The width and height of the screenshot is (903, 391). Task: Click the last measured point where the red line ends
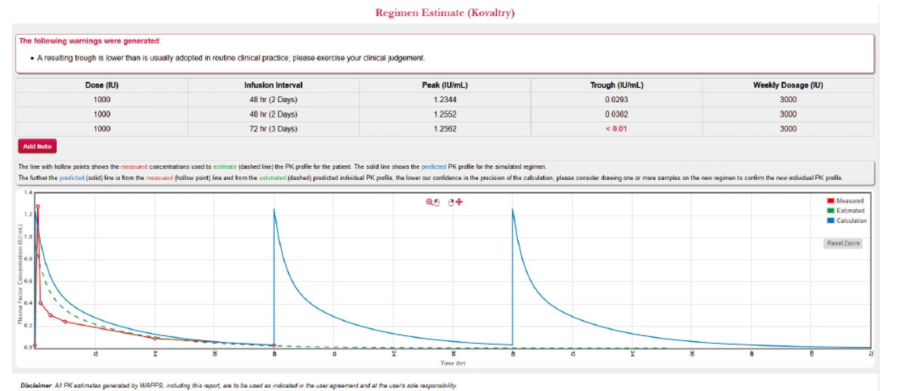[274, 346]
